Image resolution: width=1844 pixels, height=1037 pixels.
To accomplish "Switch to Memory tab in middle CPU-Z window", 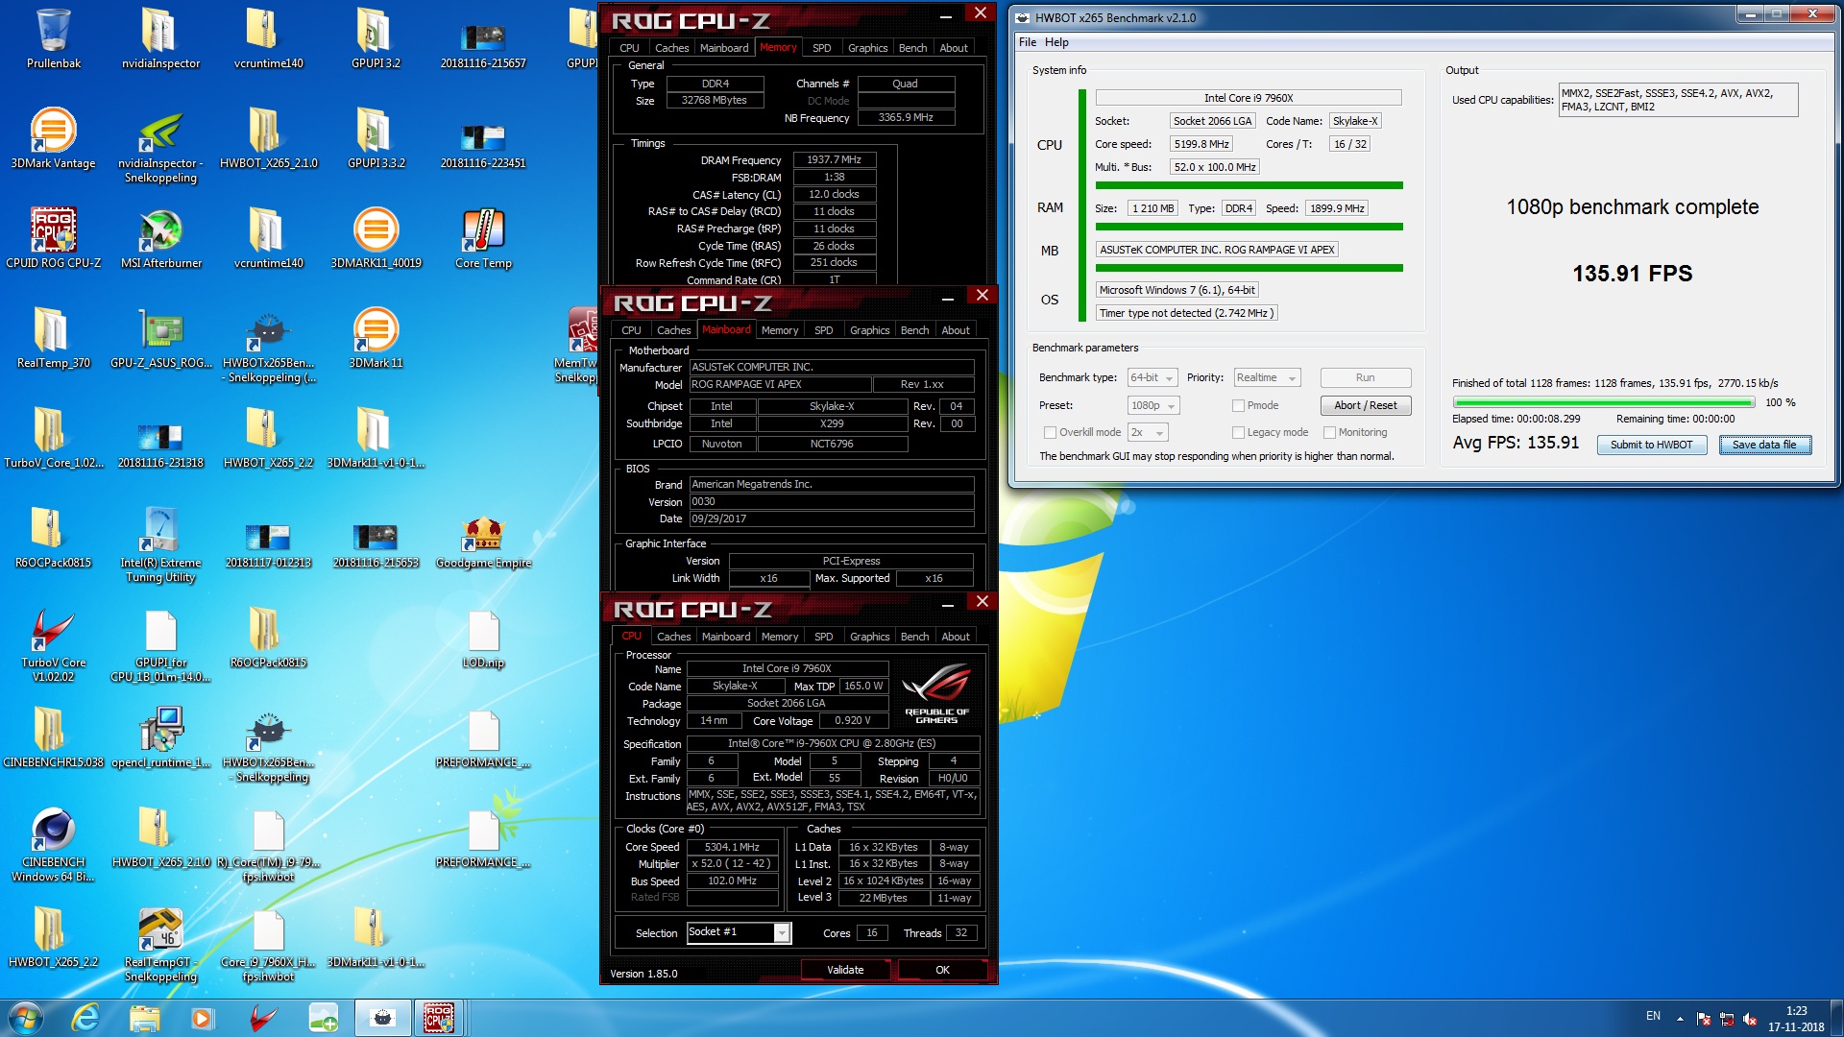I will coord(779,330).
